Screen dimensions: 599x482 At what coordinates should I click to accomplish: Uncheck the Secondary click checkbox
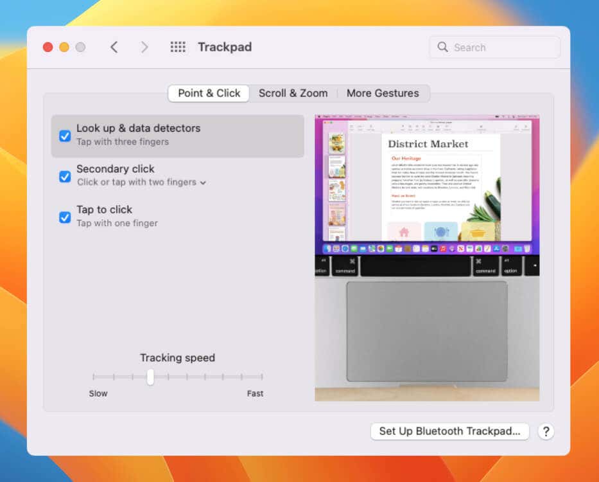tap(65, 176)
